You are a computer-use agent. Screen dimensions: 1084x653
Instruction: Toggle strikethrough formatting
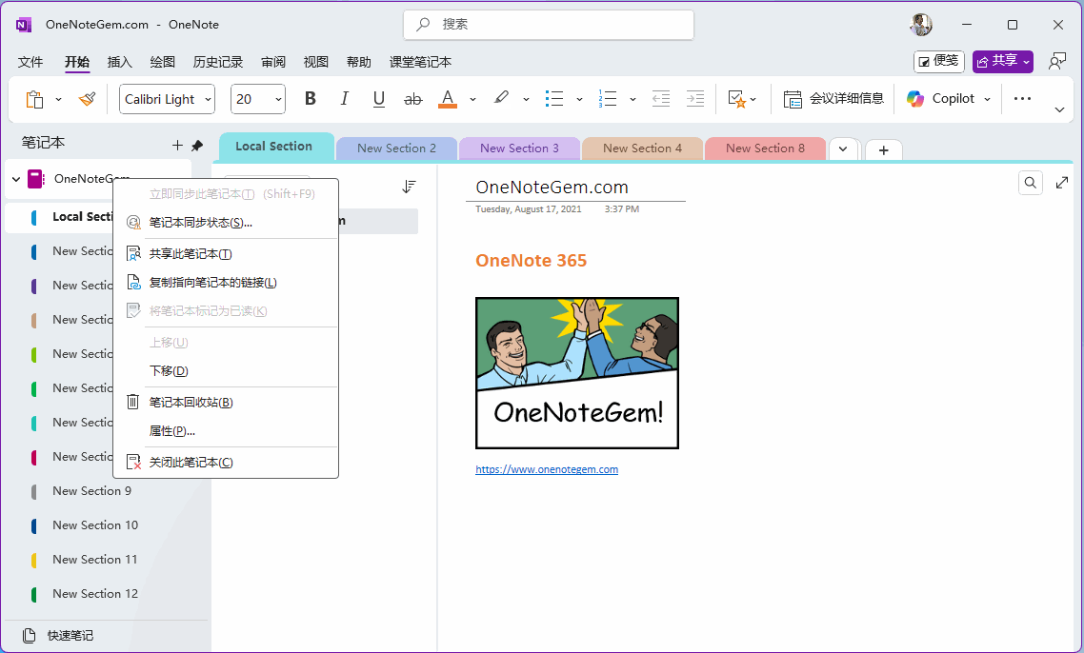(x=412, y=100)
